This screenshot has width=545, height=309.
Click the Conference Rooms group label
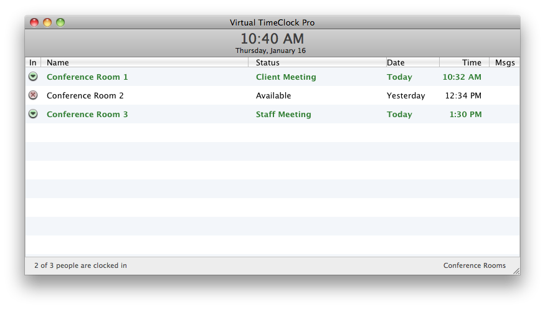[475, 265]
